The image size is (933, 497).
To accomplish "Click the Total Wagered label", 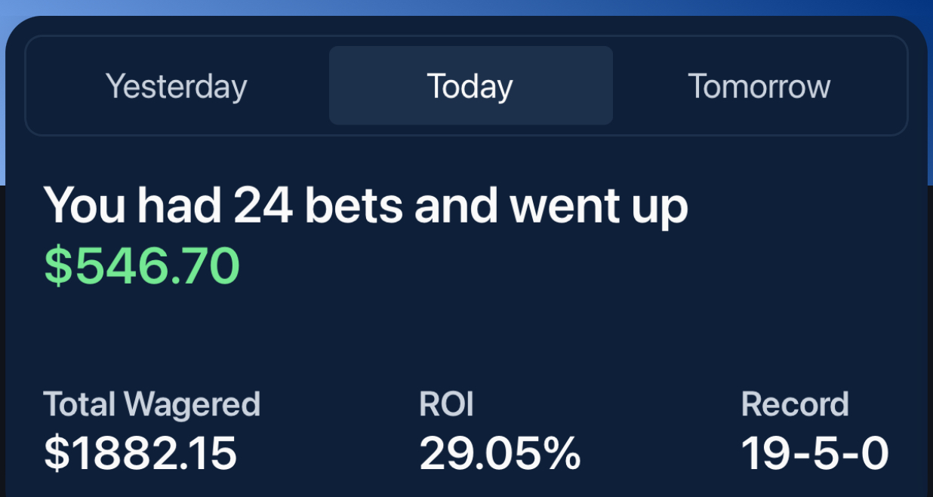I will pyautogui.click(x=152, y=404).
